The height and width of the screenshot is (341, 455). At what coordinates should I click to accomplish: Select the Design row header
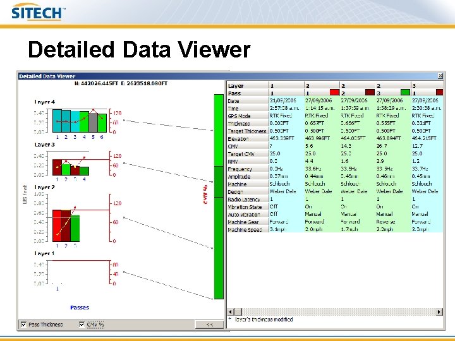pos(248,192)
